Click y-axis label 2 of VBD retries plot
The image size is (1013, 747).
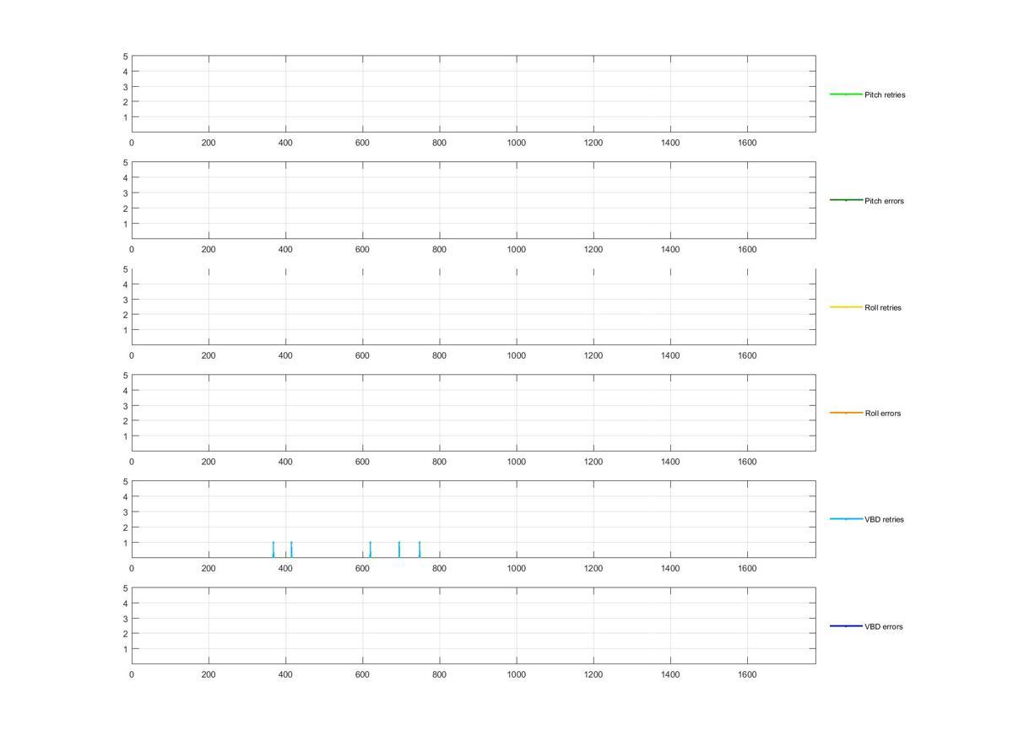(x=125, y=528)
